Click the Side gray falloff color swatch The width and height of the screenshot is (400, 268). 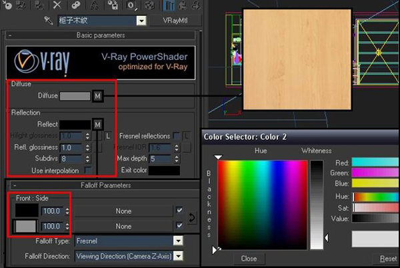pos(25,226)
